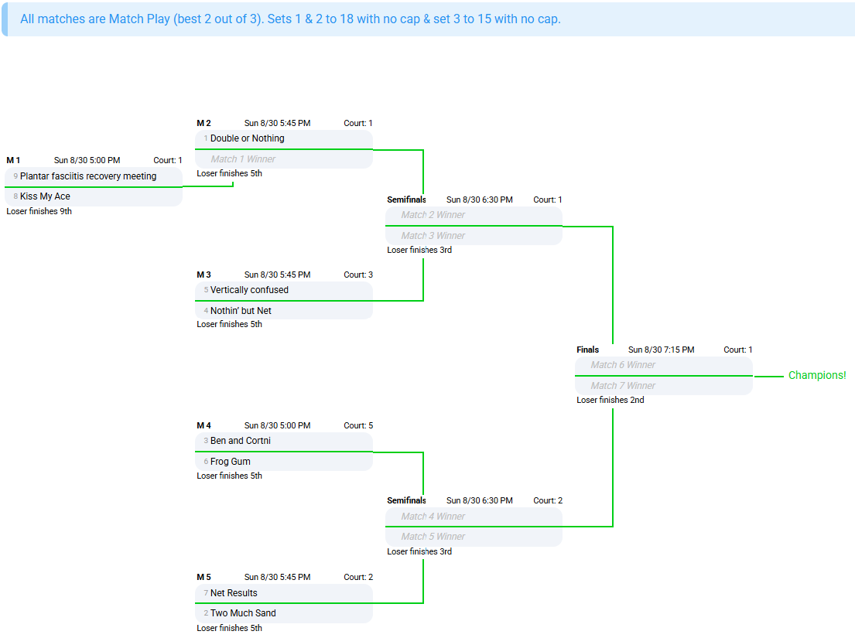This screenshot has width=855, height=638.
Task: Click Match 7 Winner finals slot
Action: [664, 386]
